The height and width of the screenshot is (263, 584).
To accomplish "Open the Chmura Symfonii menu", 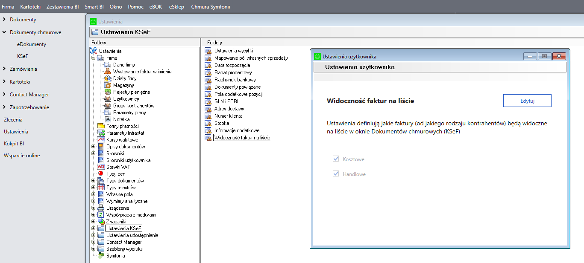I will click(x=210, y=7).
